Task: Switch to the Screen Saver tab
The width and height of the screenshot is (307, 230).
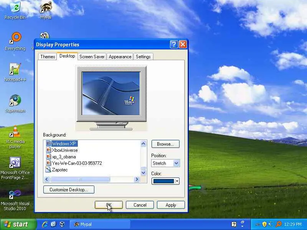Action: [92, 57]
